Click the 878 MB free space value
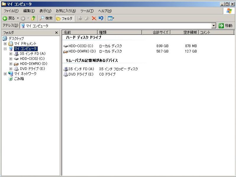The height and width of the screenshot is (177, 236). click(x=191, y=46)
